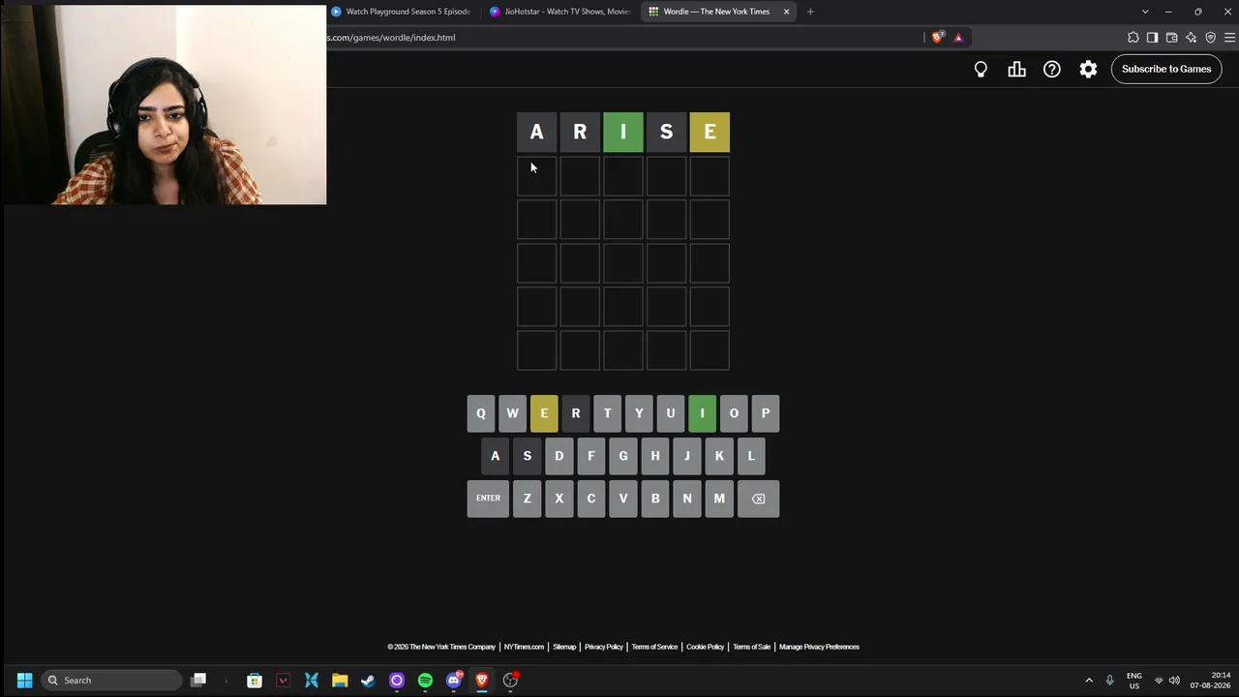
Task: Open Manage Privacy Preferences footer link
Action: [x=819, y=647]
